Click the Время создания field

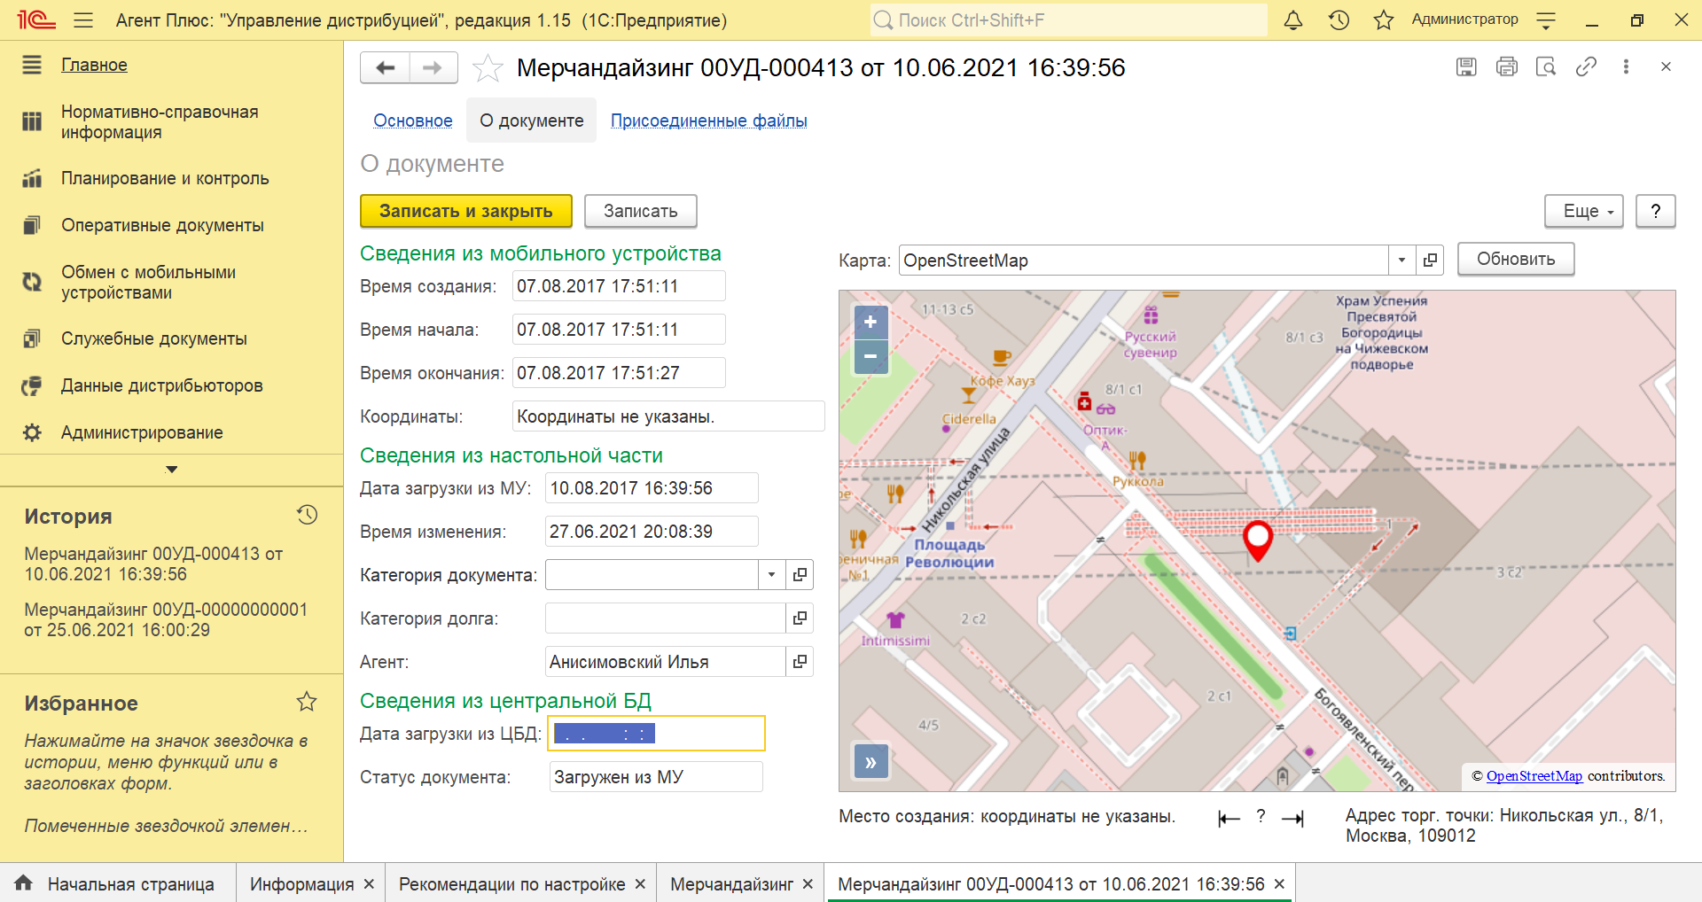(x=619, y=286)
